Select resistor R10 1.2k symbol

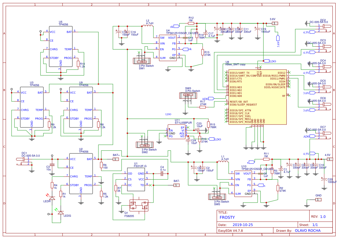78,64
